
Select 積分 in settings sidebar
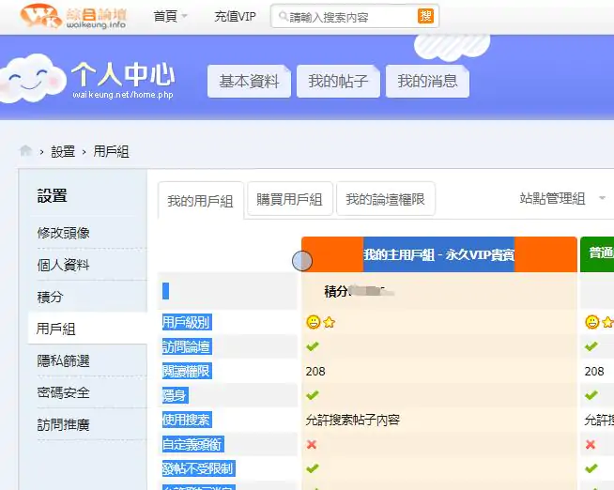tap(50, 297)
